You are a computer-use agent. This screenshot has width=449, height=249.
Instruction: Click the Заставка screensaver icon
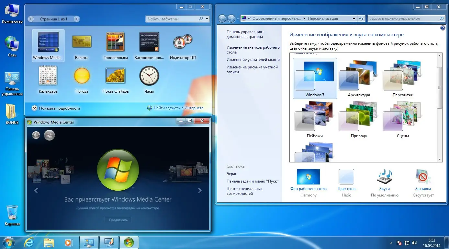click(x=423, y=176)
